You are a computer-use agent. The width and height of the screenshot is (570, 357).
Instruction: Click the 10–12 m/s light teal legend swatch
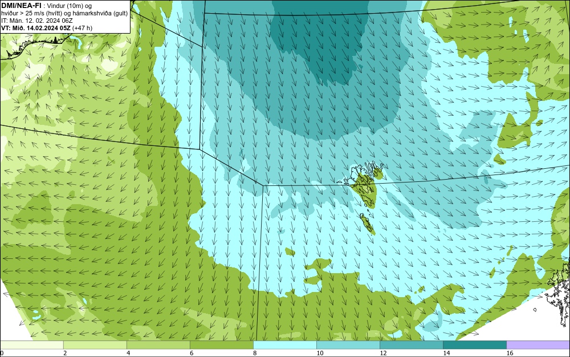tap(348, 345)
